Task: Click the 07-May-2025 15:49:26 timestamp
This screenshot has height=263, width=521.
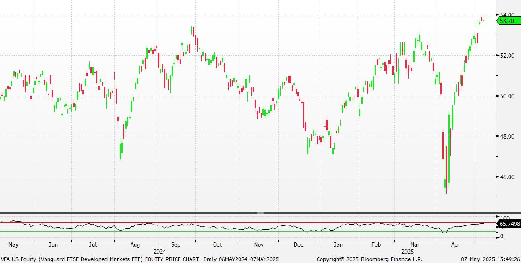Action: click(x=491, y=259)
